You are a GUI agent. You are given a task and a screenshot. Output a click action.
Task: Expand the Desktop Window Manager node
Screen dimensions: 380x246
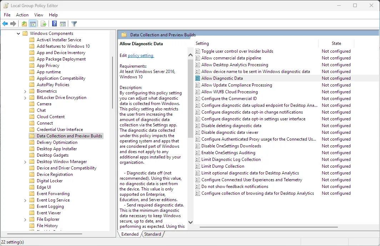click(x=25, y=161)
